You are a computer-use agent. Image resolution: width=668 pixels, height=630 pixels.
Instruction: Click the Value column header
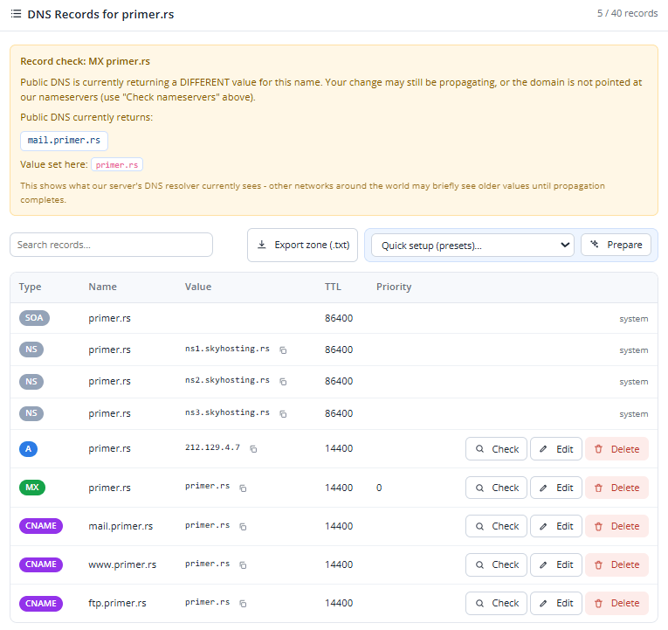tap(198, 287)
